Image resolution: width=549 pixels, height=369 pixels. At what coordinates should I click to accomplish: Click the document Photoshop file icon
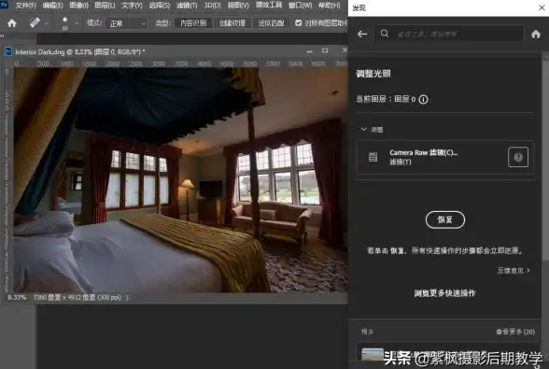pos(8,52)
